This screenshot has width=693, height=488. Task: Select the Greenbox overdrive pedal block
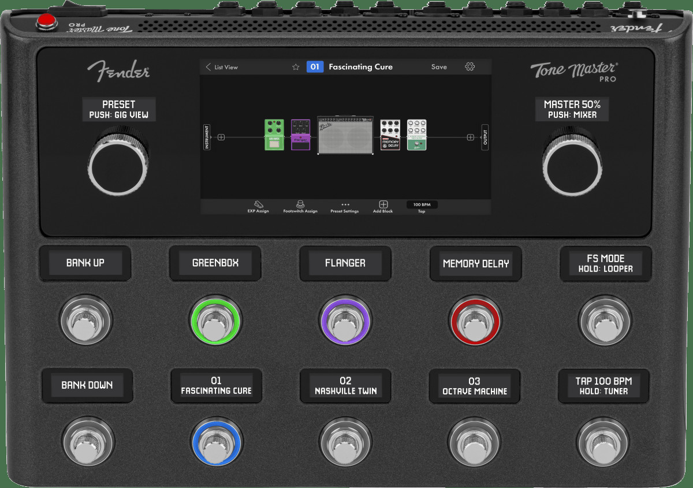tap(274, 135)
